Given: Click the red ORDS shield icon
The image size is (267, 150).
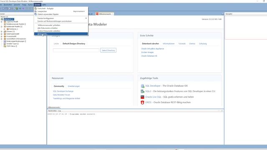Looking at the screenshot, I should 142,102.
